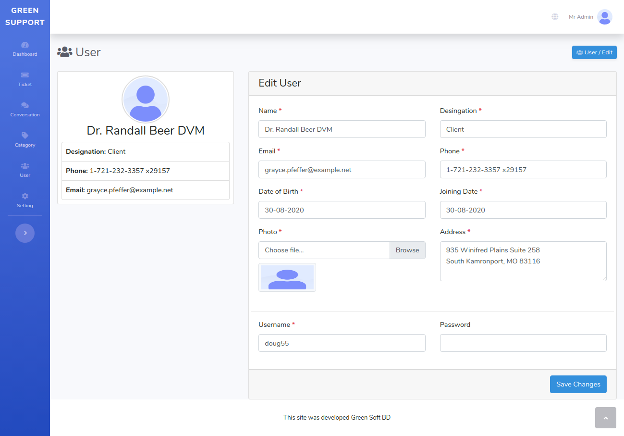
Task: Expand the sidebar with the chevron toggle
Action: click(25, 233)
